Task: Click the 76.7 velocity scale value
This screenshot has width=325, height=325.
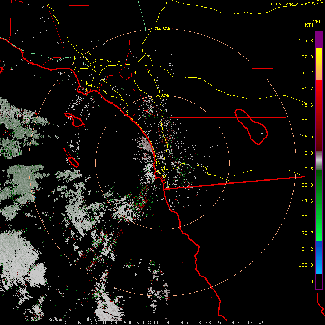Action: (307, 73)
